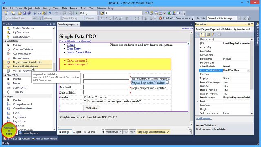Sort properties alphabetically in Properties panel

pos(202,34)
